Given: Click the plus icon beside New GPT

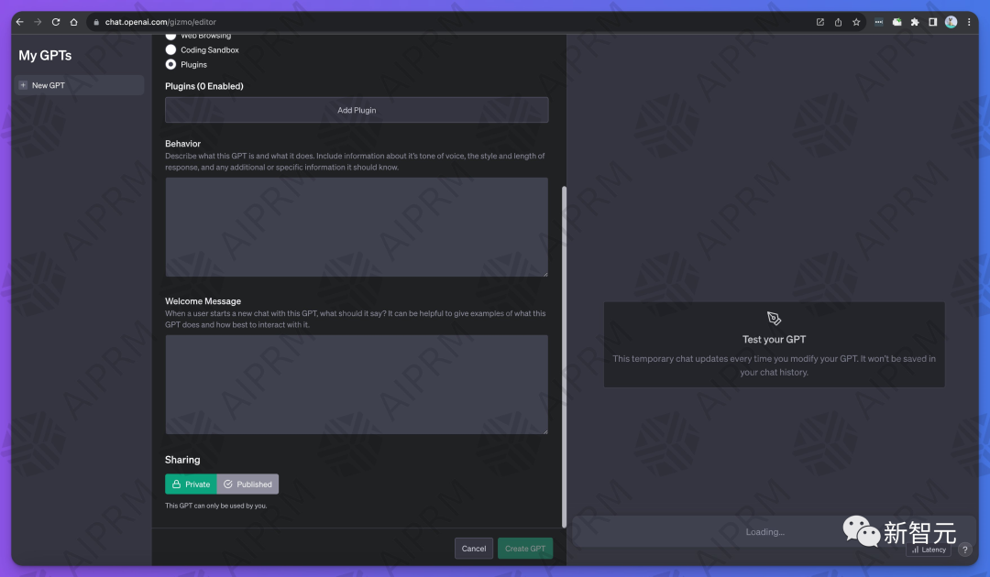Looking at the screenshot, I should (x=23, y=85).
